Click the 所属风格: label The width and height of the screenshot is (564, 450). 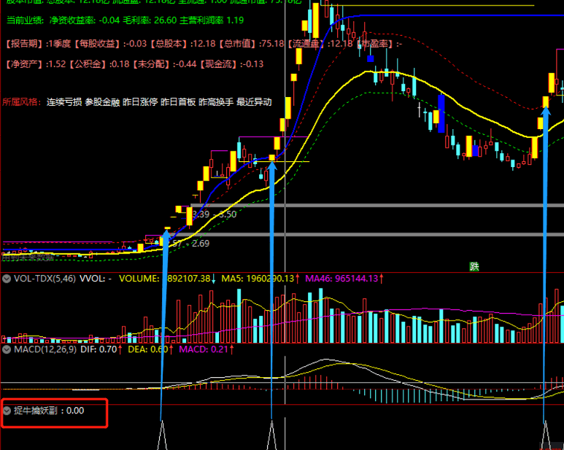click(22, 102)
